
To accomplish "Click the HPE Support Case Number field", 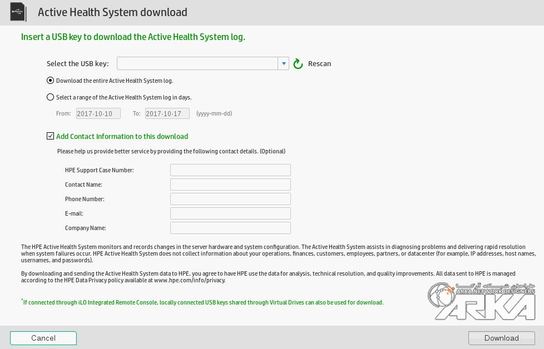I will [x=230, y=169].
